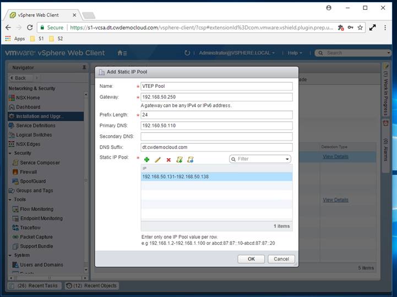Reload the browser page
This screenshot has width=397, height=297.
click(30, 27)
